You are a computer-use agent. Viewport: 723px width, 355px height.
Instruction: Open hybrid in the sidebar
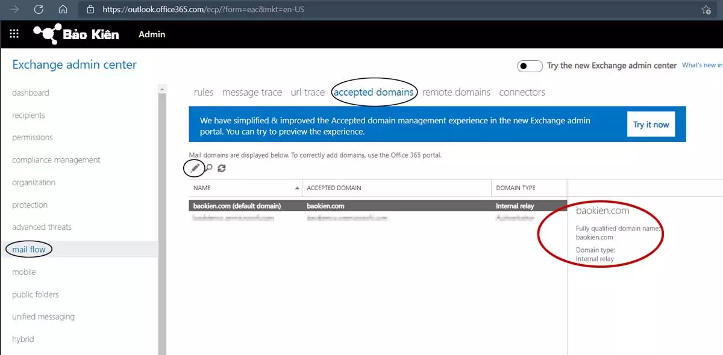tap(23, 339)
